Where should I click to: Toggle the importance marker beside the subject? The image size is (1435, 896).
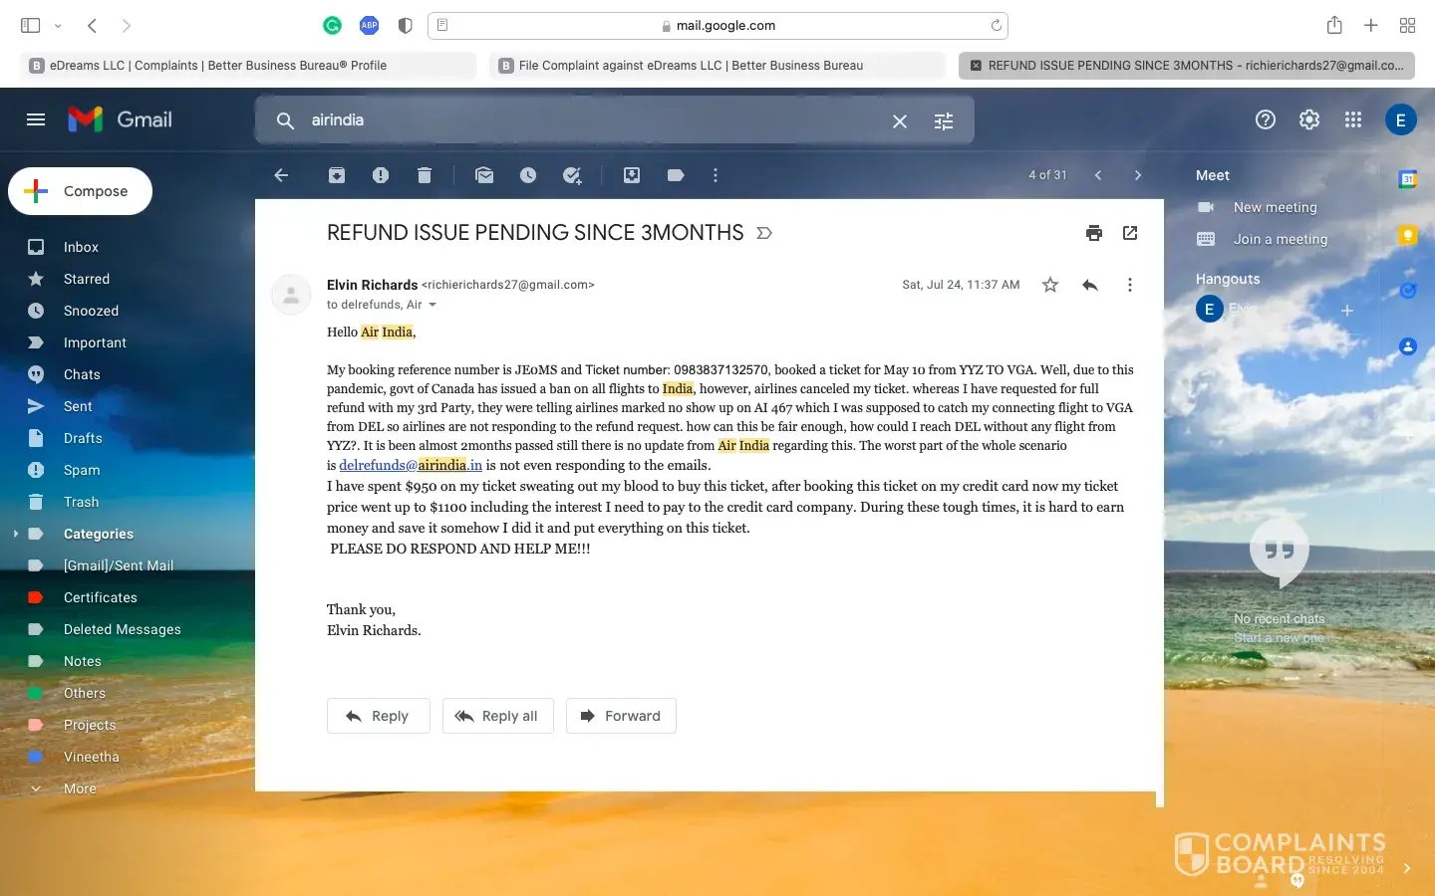coord(764,233)
